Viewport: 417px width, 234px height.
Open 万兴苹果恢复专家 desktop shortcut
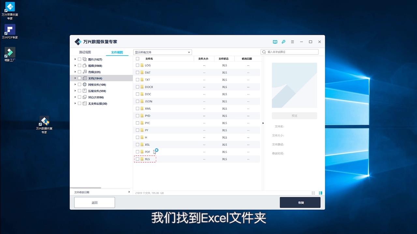tap(10, 11)
